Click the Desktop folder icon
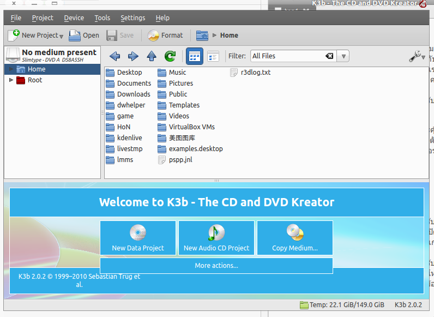The image size is (434, 317). pos(110,73)
